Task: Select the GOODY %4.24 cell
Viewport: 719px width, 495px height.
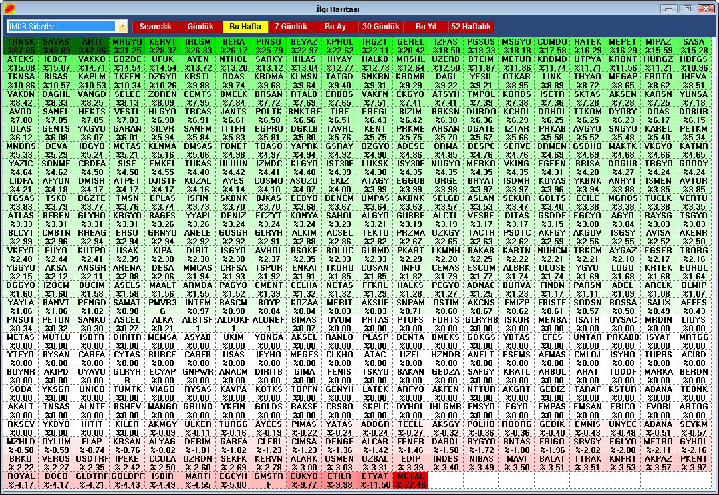Action: point(694,168)
